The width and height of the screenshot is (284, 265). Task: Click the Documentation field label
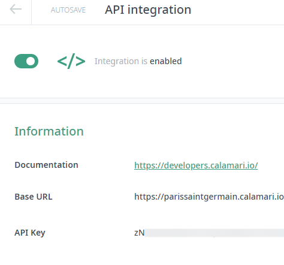pyautogui.click(x=46, y=165)
